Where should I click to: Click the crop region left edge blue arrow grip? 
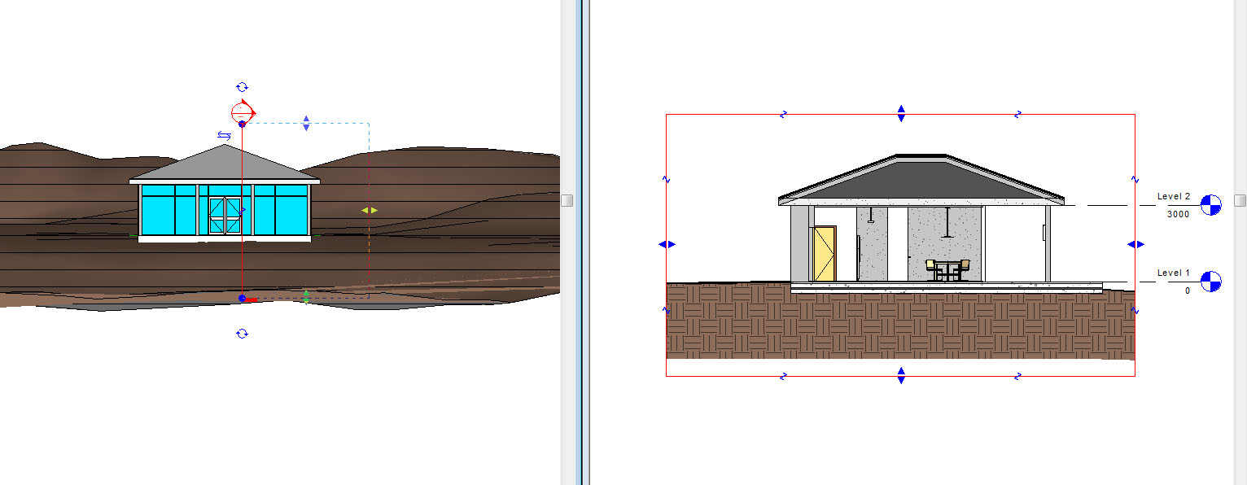pyautogui.click(x=667, y=244)
